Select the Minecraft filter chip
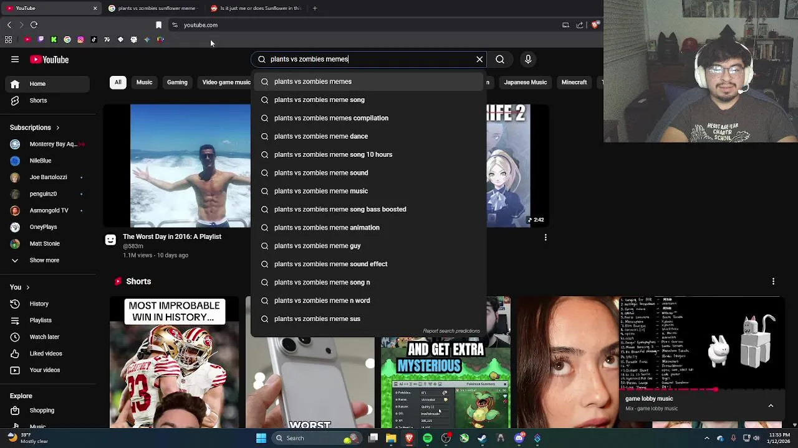The height and width of the screenshot is (448, 798). [574, 82]
